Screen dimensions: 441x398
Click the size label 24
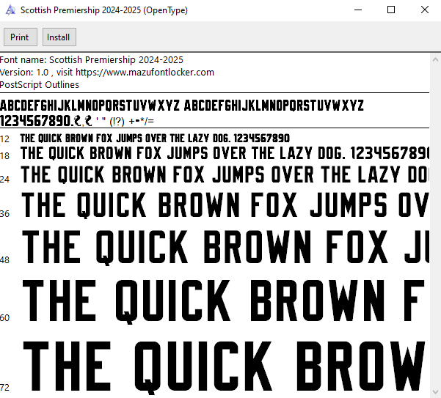[5, 179]
